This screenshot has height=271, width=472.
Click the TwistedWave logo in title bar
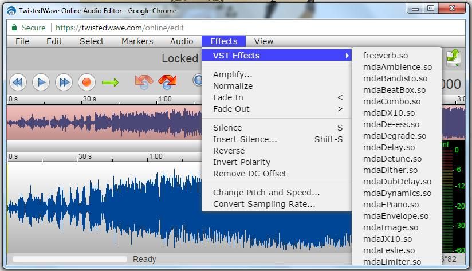pyautogui.click(x=11, y=11)
